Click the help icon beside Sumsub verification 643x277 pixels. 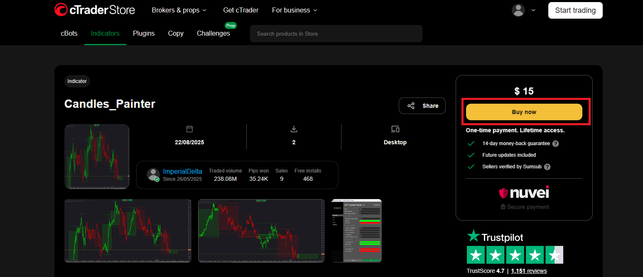(x=547, y=167)
